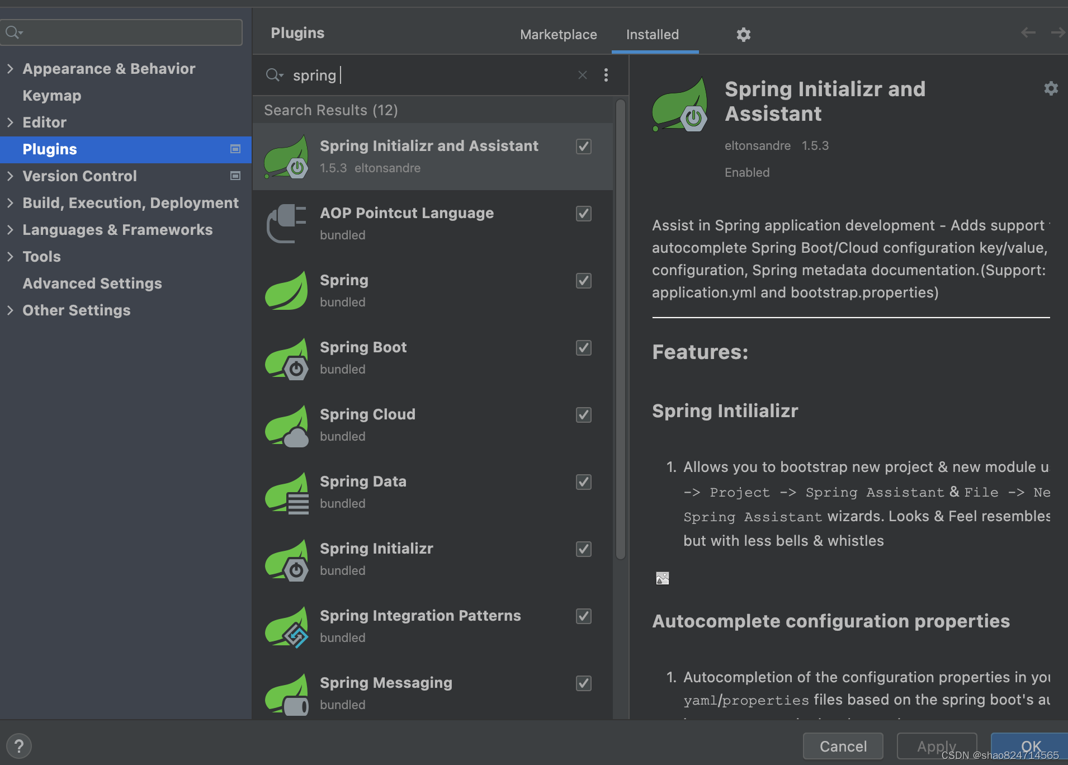Screen dimensions: 1068x765
Task: Click the broken image placeholder in description
Action: click(662, 578)
